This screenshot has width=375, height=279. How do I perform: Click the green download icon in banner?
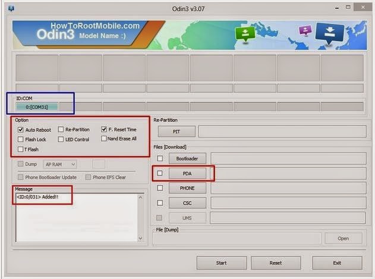click(x=245, y=34)
